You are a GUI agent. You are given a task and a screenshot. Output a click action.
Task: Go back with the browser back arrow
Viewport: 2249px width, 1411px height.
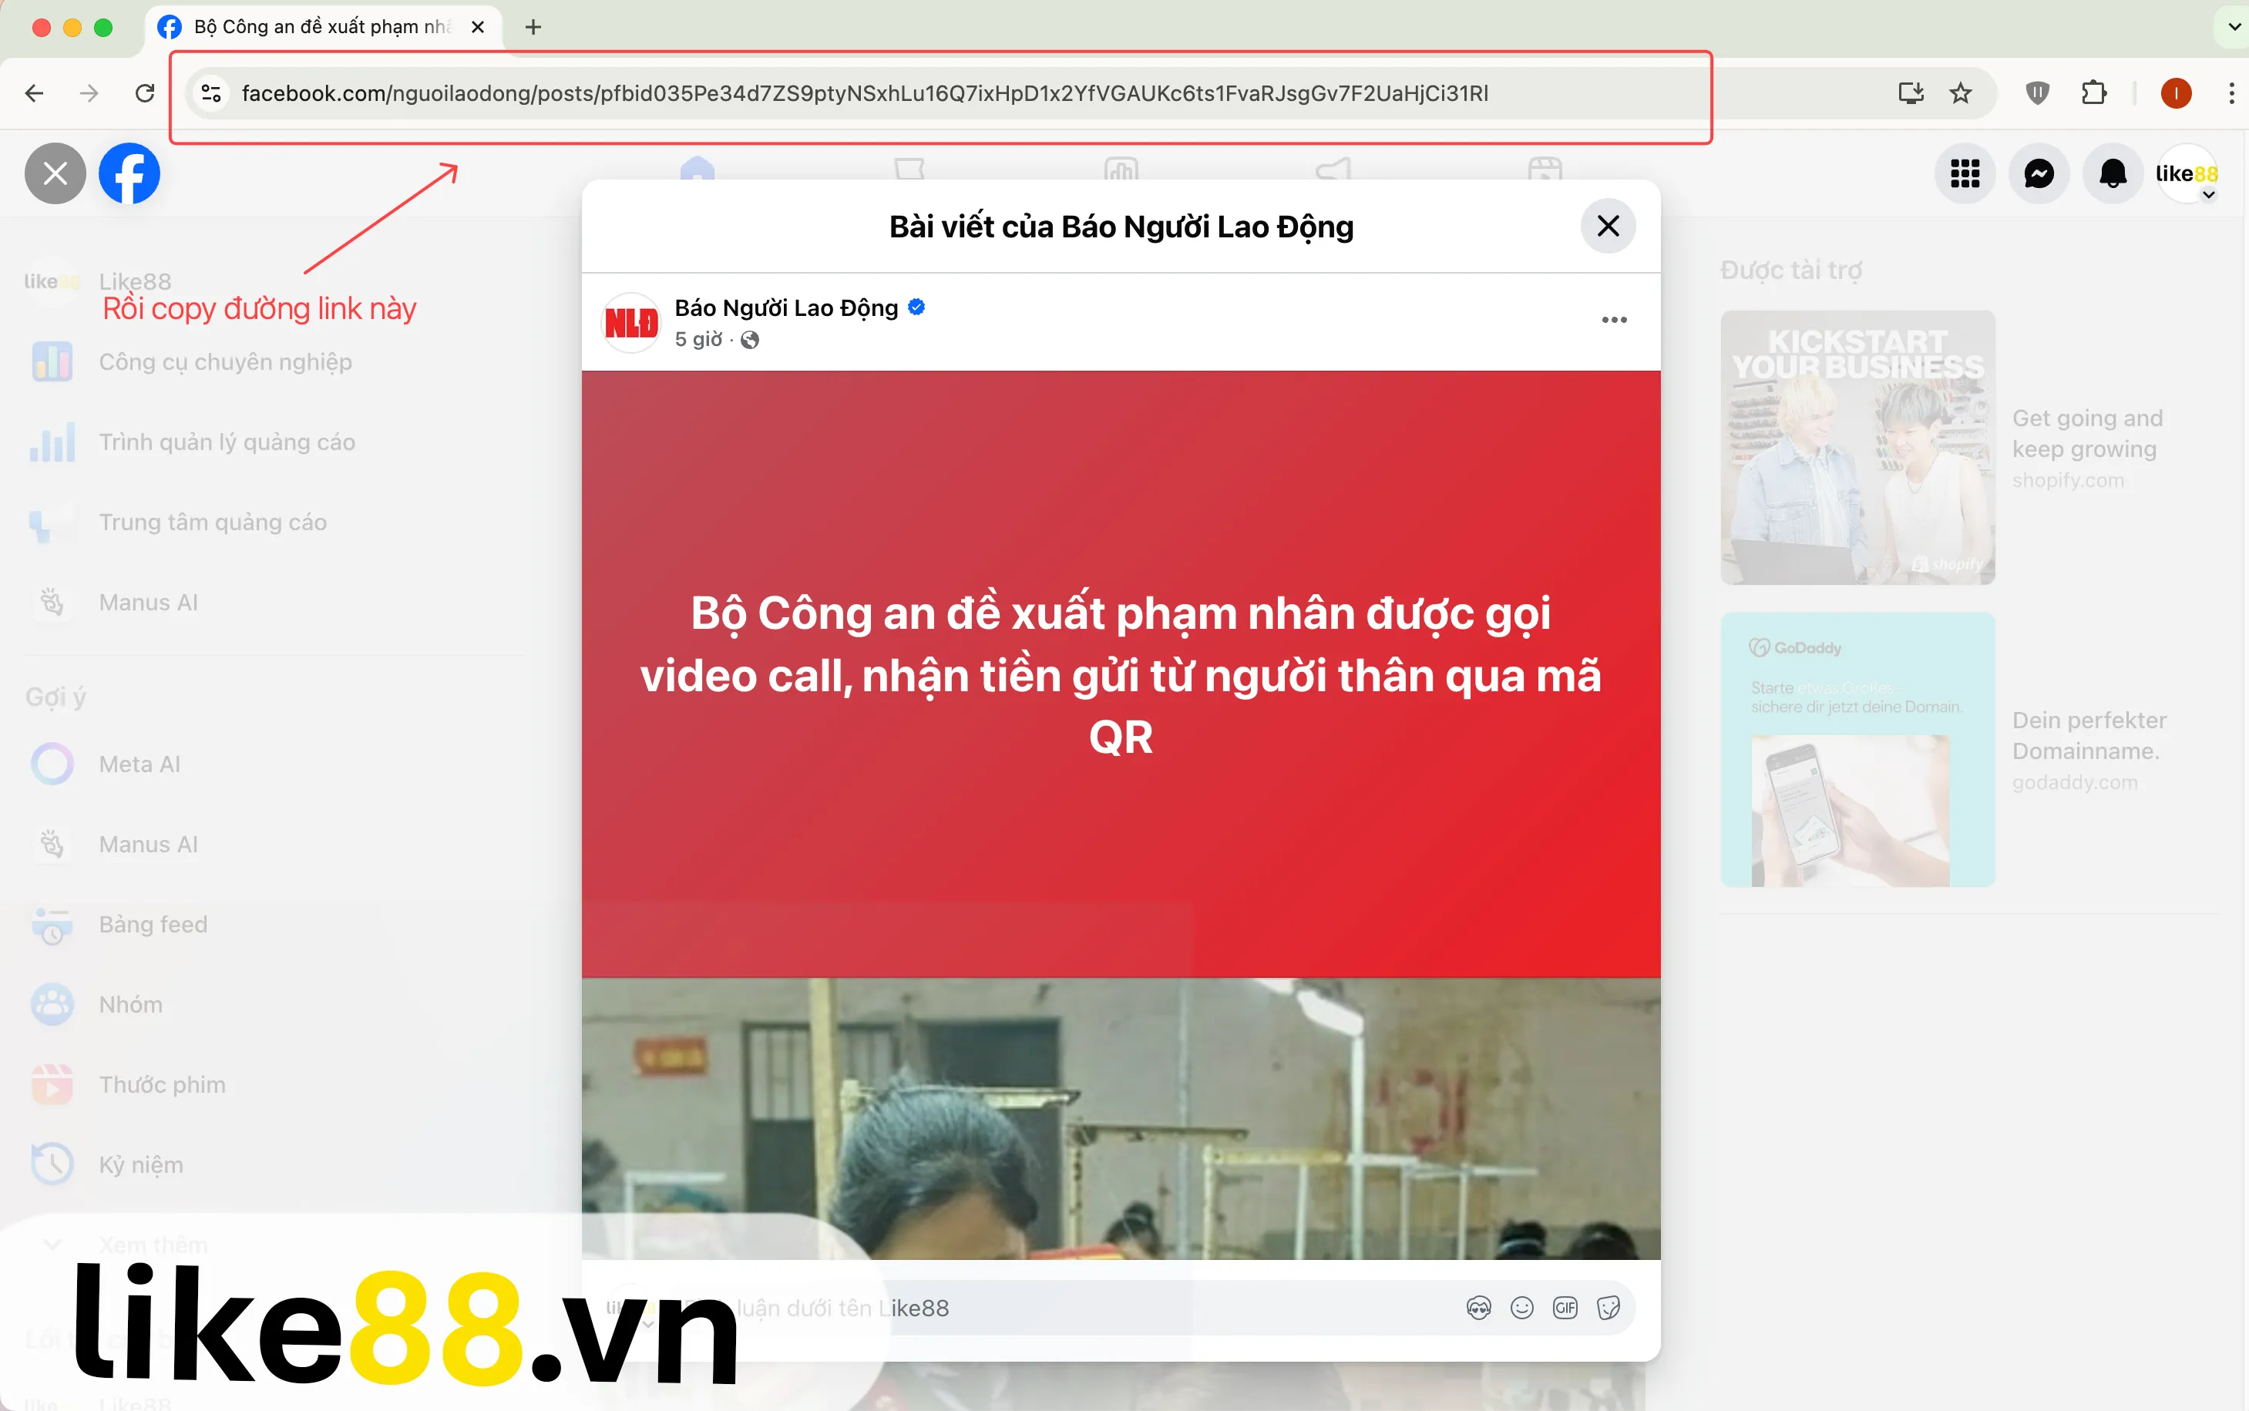click(35, 93)
